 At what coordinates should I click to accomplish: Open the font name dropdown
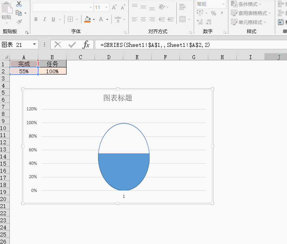click(x=91, y=7)
